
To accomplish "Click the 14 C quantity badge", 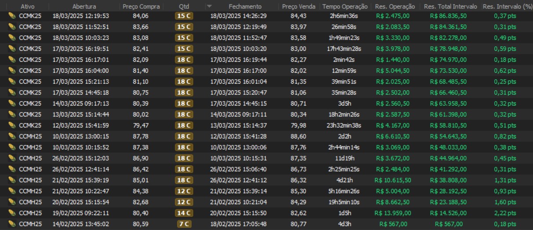I will (184, 213).
